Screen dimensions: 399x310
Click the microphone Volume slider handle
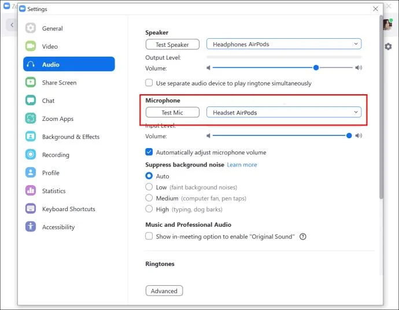pos(349,136)
